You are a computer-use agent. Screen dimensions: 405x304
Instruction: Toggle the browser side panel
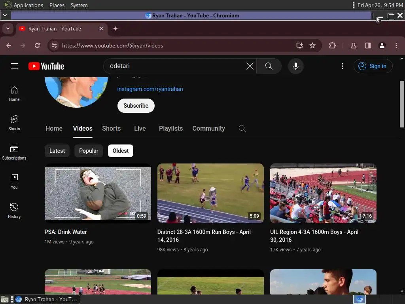click(368, 46)
